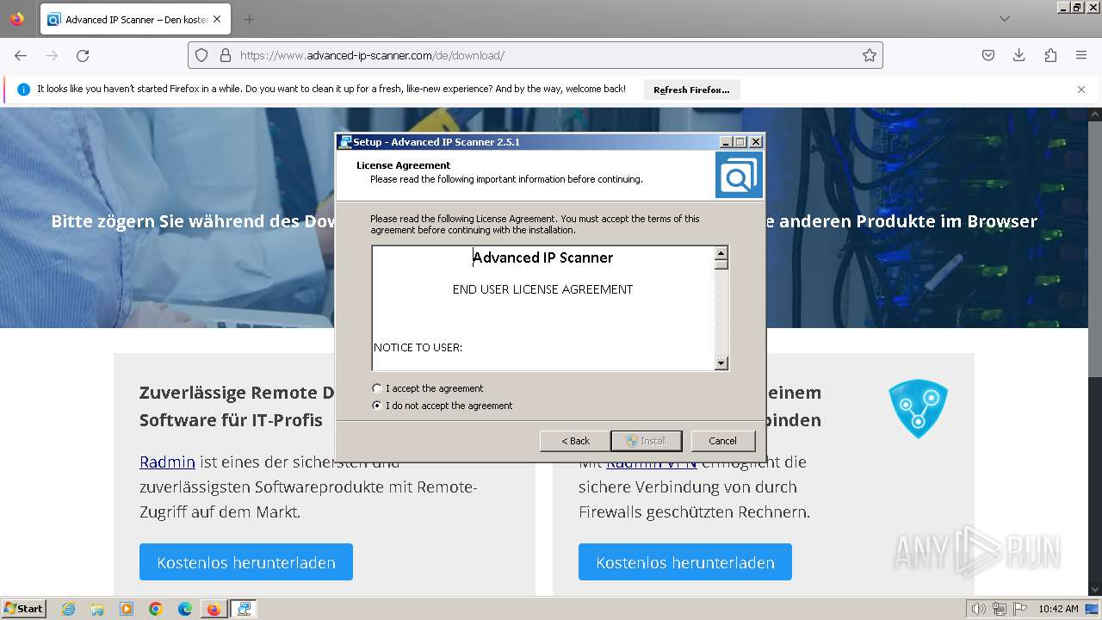Open a new Firefox tab
Image resolution: width=1102 pixels, height=620 pixels.
click(x=249, y=19)
